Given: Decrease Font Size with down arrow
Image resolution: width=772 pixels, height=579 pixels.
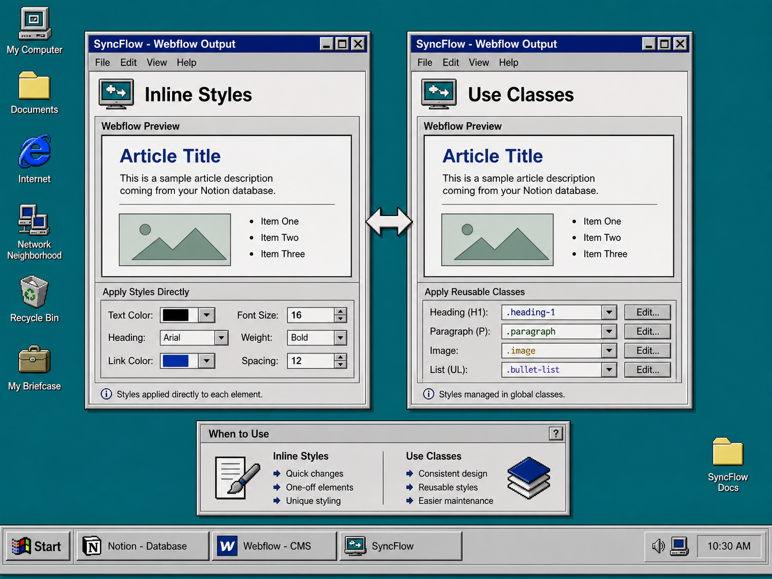Looking at the screenshot, I should click(340, 319).
